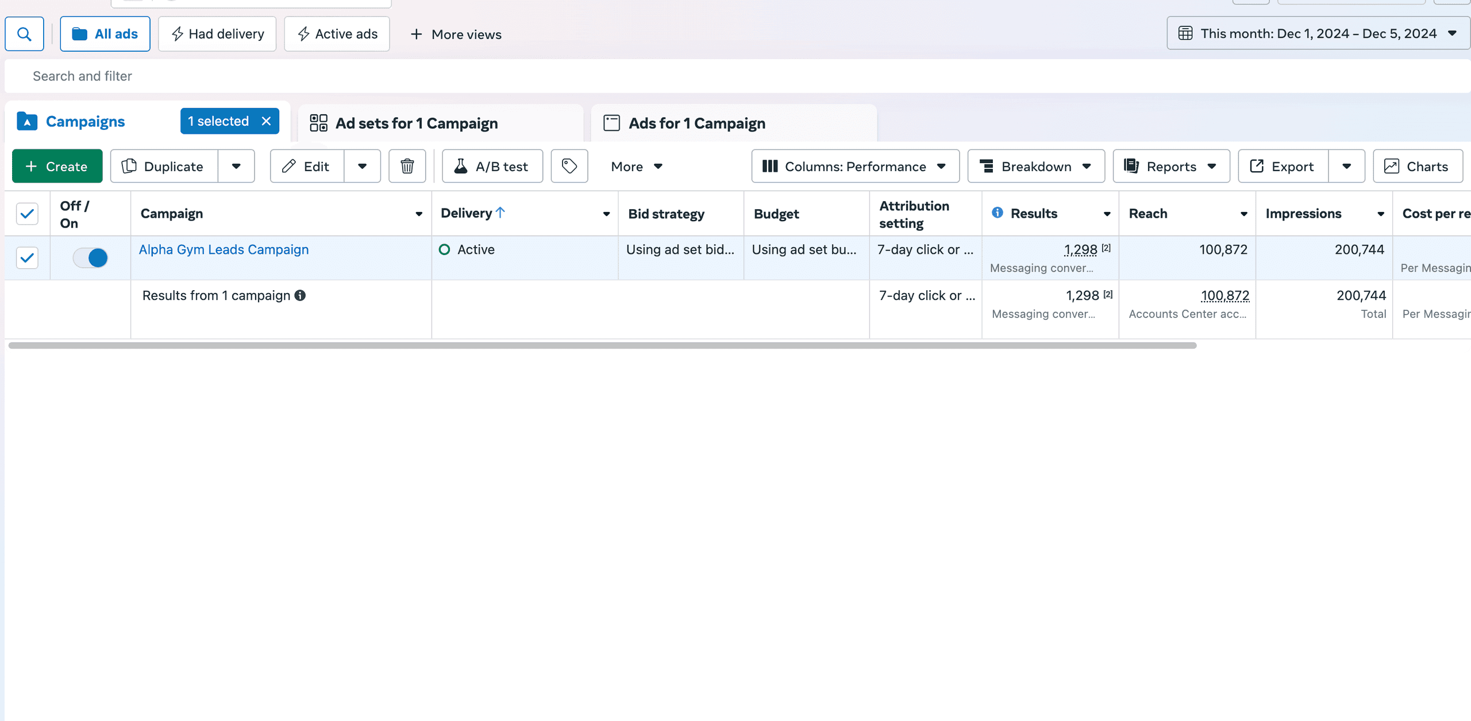Click the horizontal table scrollbar
Image resolution: width=1471 pixels, height=721 pixels.
tap(602, 345)
